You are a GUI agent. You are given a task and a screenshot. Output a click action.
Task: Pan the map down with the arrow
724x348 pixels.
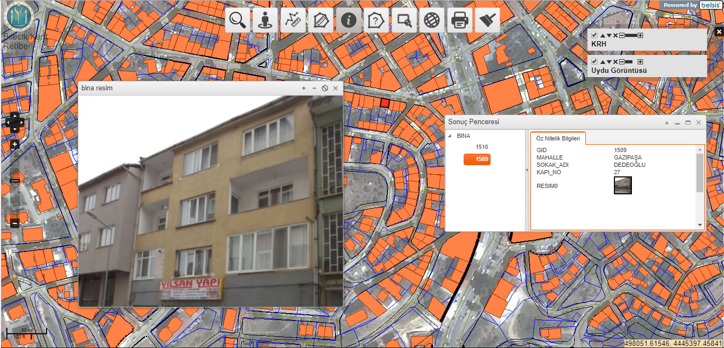[15, 129]
